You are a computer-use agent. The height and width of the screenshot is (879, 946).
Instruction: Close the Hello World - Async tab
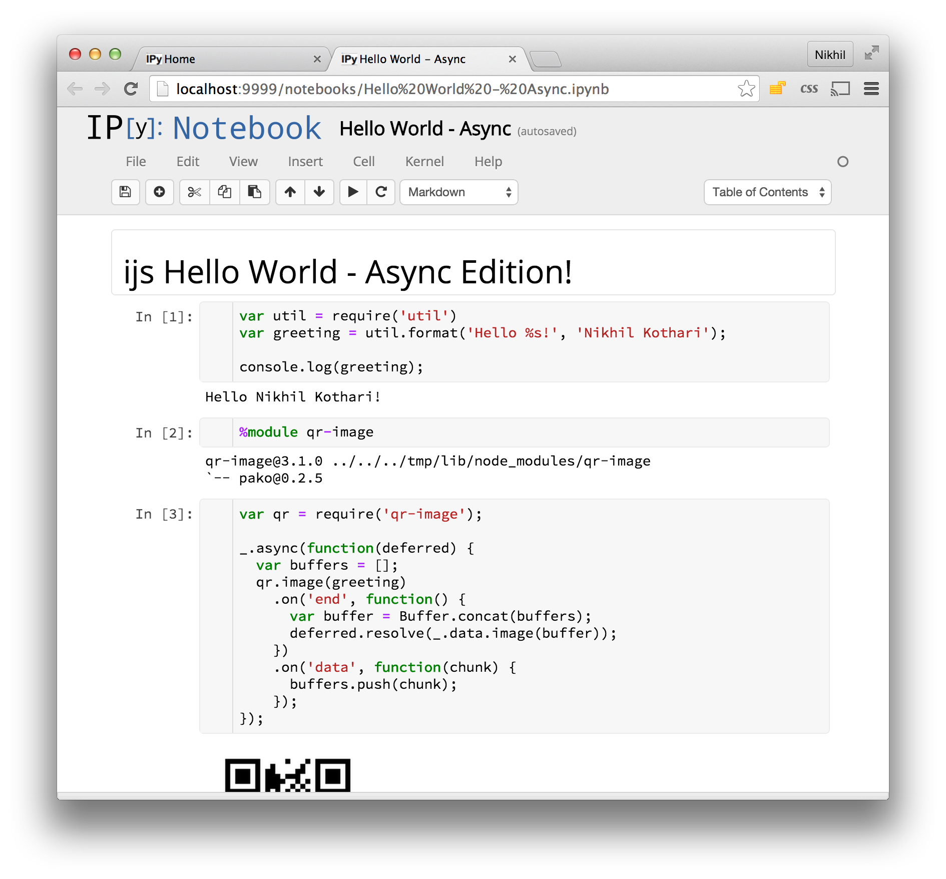pyautogui.click(x=512, y=59)
